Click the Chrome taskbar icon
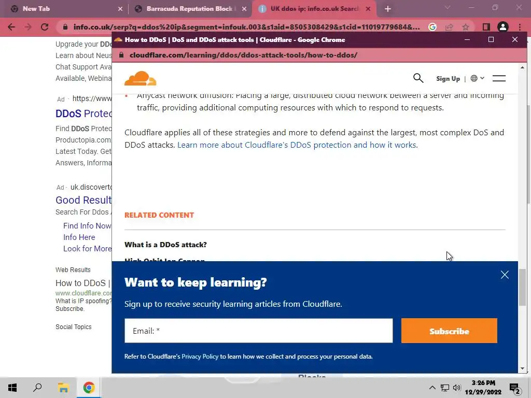The width and height of the screenshot is (531, 398). [x=89, y=388]
